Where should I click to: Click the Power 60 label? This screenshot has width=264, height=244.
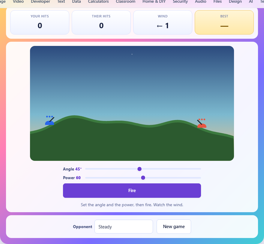72,178
